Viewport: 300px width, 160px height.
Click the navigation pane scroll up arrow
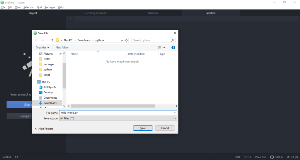64,53
